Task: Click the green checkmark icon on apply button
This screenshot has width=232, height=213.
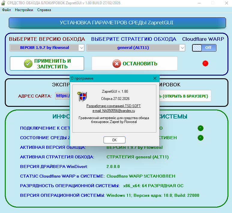Action: (x=28, y=64)
